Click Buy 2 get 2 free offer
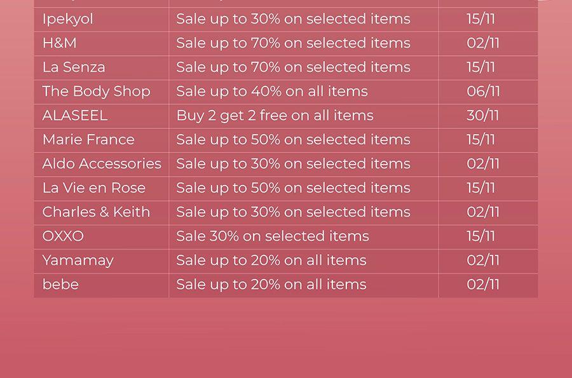 point(275,116)
